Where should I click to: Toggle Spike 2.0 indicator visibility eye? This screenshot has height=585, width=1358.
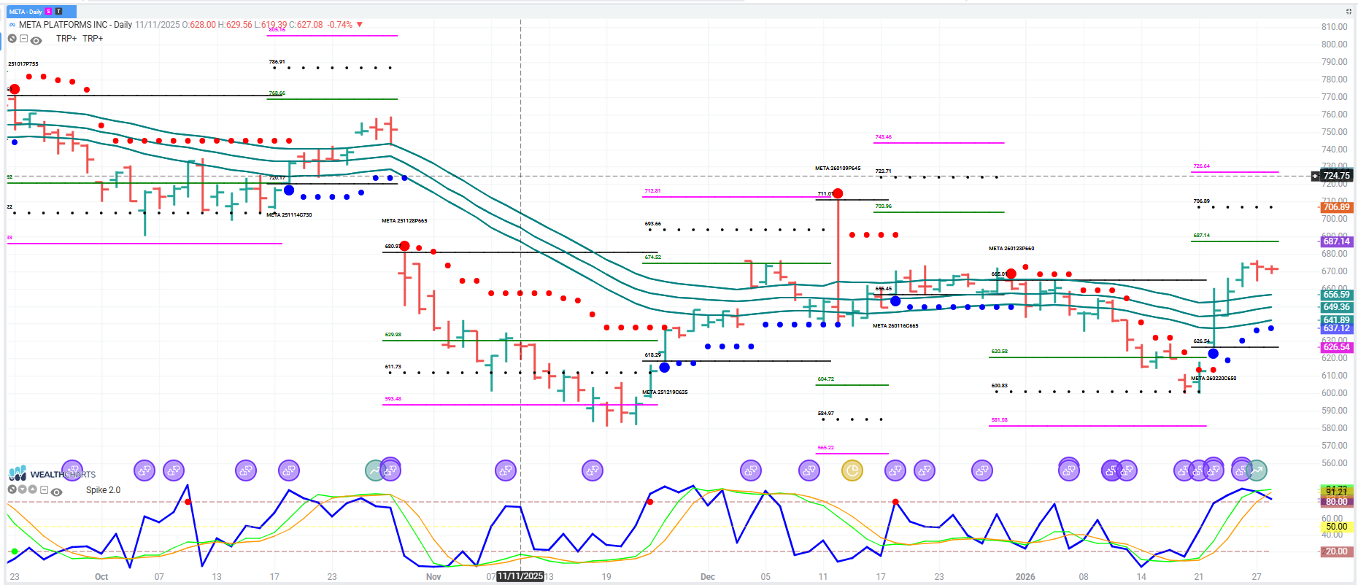[x=57, y=492]
